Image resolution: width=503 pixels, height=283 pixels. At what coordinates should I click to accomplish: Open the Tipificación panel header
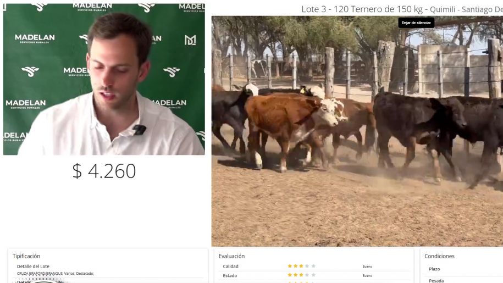point(26,256)
